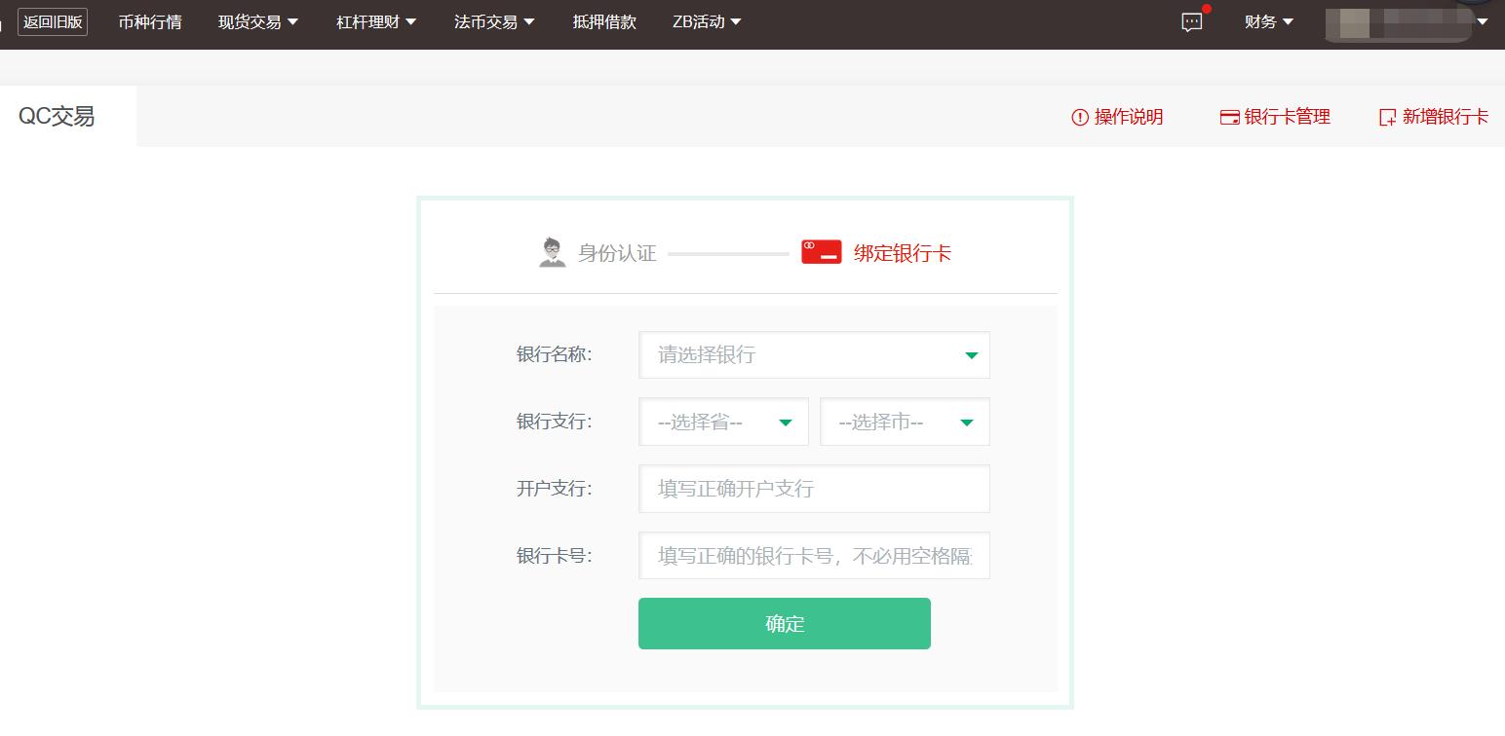Click the 绑定银行卡 step label
Viewport: 1505px width, 736px height.
(x=903, y=253)
